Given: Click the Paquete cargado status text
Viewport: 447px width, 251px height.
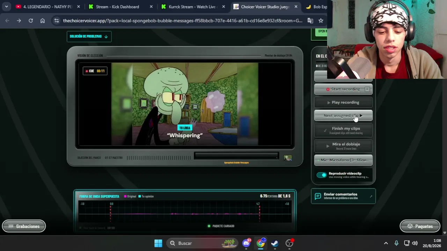Looking at the screenshot, I should 223,226.
